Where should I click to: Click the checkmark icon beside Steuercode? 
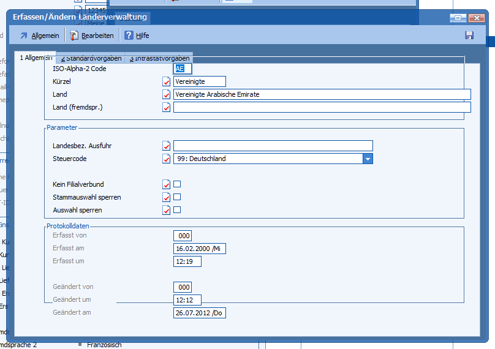point(166,159)
